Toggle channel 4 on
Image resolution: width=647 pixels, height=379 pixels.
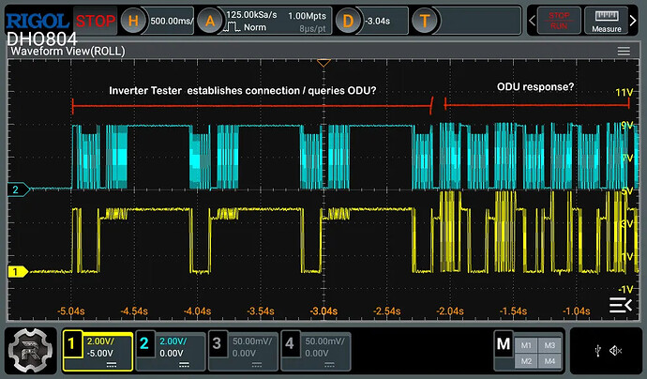click(316, 352)
